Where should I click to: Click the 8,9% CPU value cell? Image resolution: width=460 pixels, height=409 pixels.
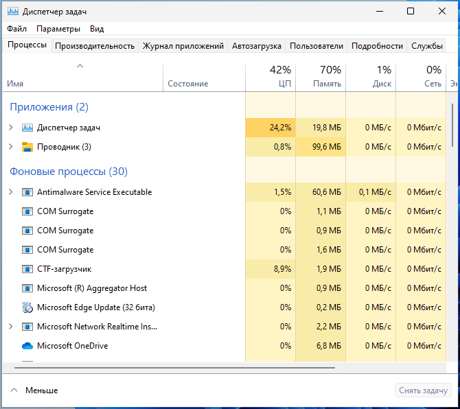pos(271,269)
